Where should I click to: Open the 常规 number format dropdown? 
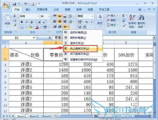[x=92, y=16]
